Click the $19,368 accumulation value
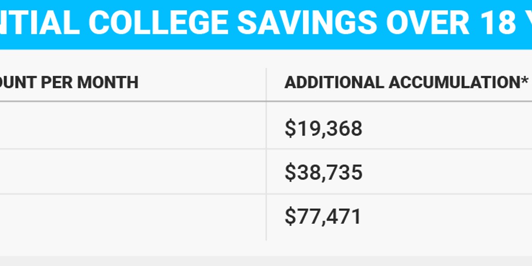The height and width of the screenshot is (266, 532). [x=323, y=129]
